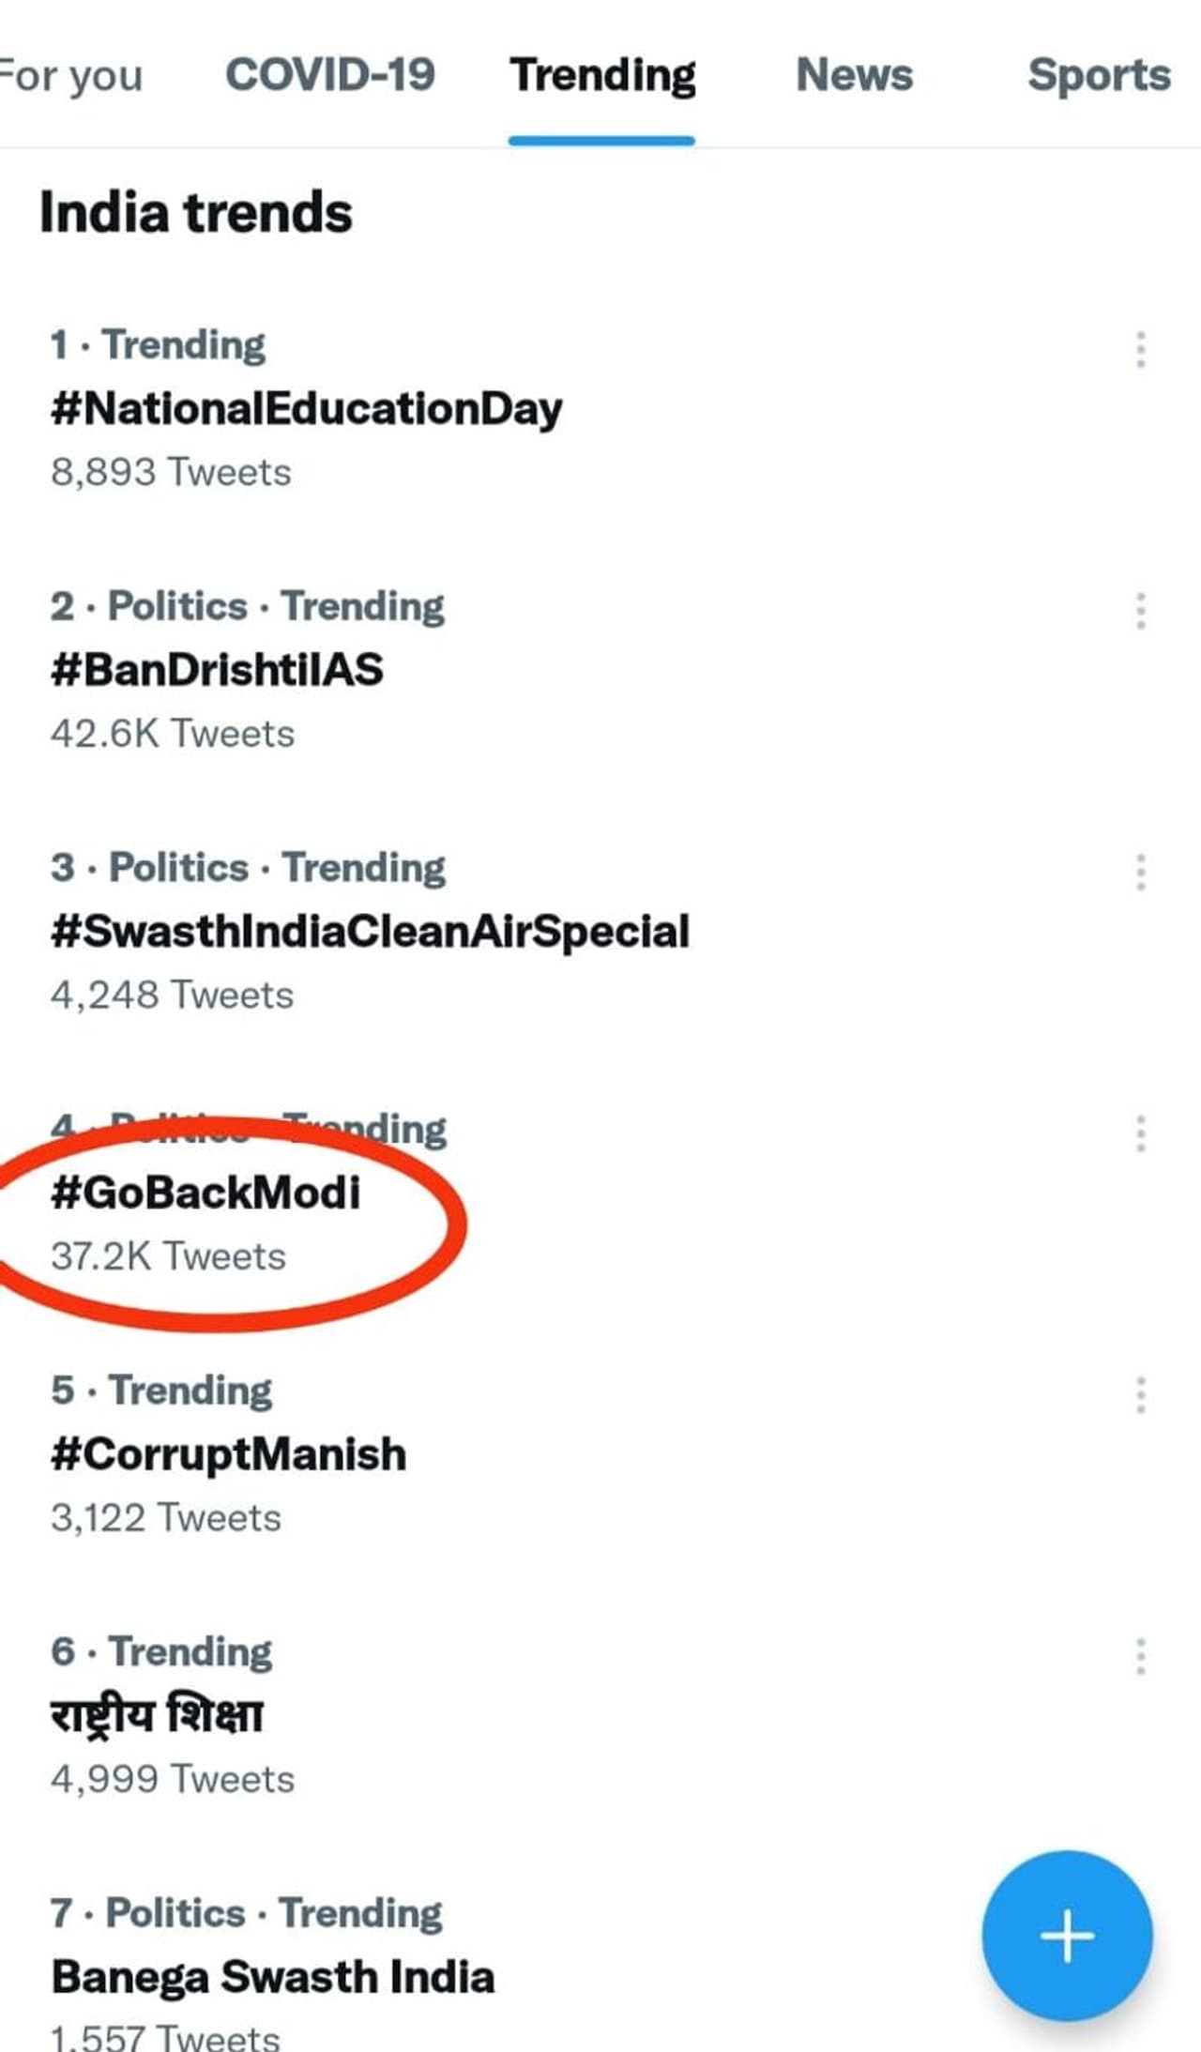The image size is (1201, 2052).
Task: Open the #BanDrishtiIAS hashtag
Action: point(218,671)
